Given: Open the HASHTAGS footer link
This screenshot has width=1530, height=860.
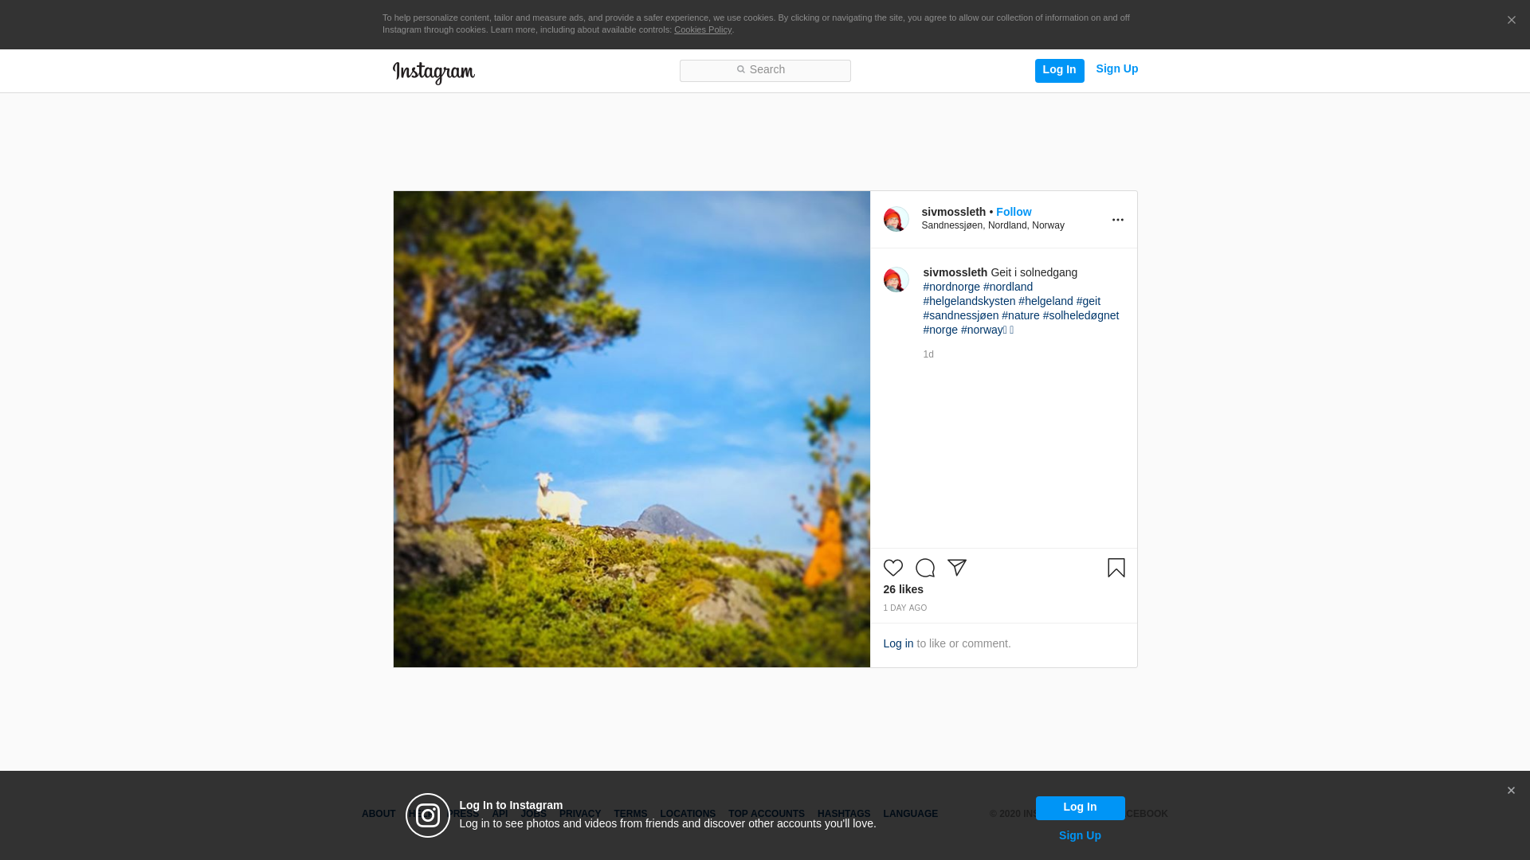Looking at the screenshot, I should click(x=843, y=814).
